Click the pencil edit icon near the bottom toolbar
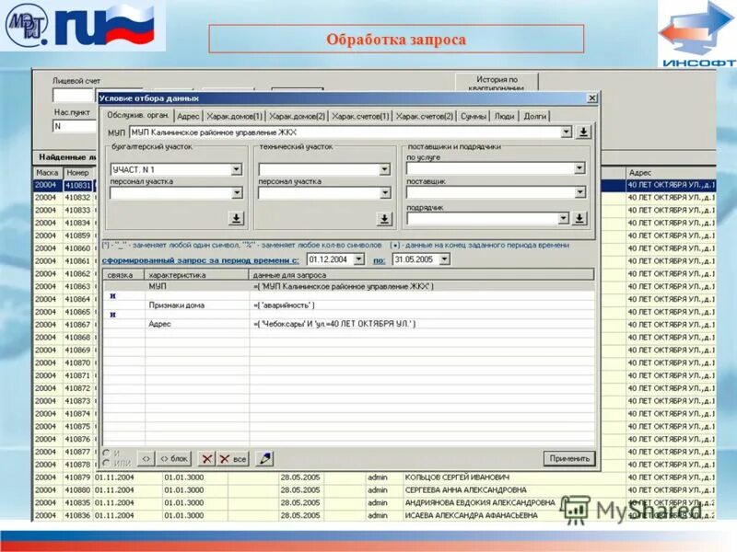This screenshot has height=552, width=737. [x=263, y=457]
